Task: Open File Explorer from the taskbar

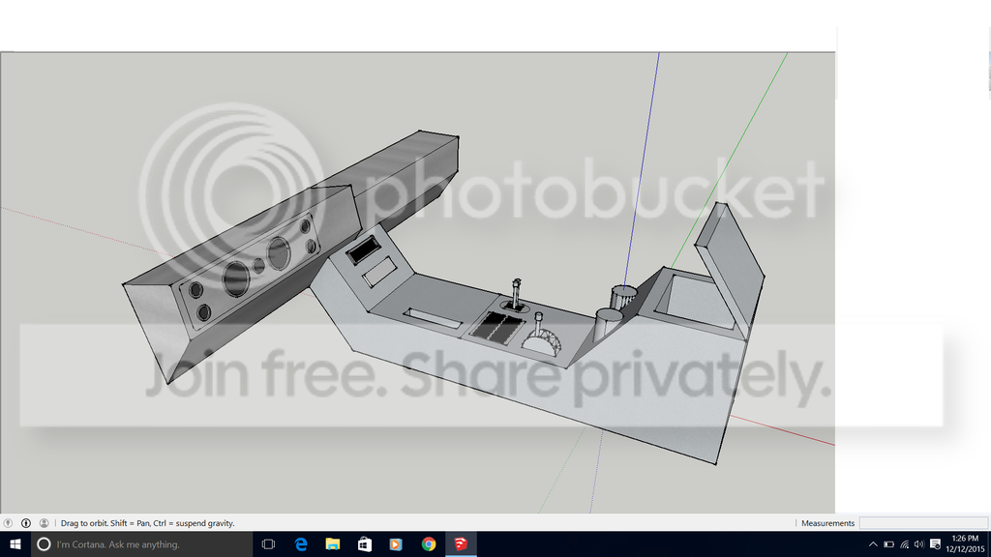Action: pyautogui.click(x=333, y=543)
